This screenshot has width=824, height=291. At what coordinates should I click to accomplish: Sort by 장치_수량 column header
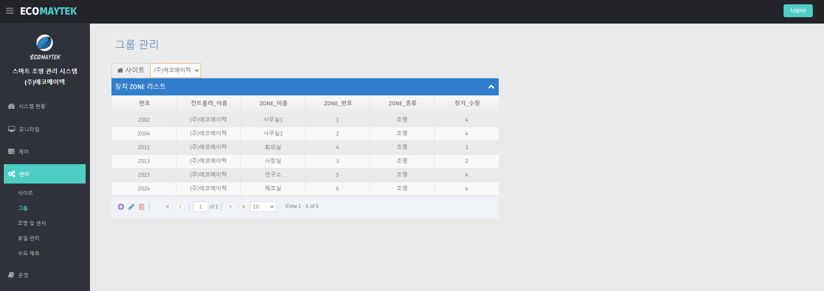tap(467, 104)
